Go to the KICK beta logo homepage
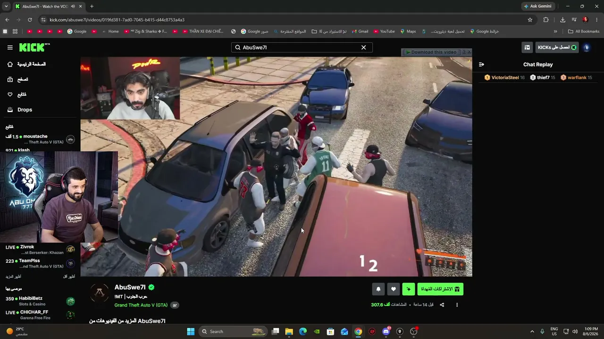 [x=34, y=47]
